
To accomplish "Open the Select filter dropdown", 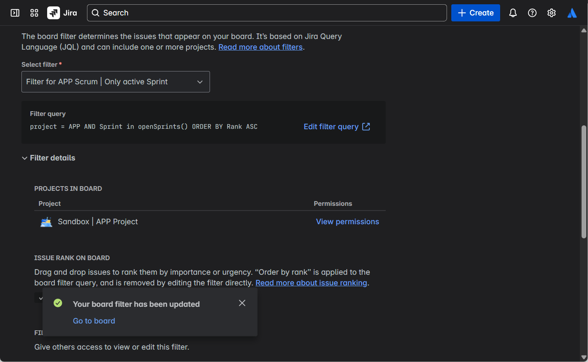I will coord(115,82).
